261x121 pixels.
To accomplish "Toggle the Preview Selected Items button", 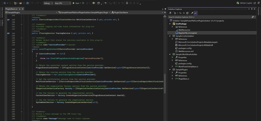I will tap(196, 13).
